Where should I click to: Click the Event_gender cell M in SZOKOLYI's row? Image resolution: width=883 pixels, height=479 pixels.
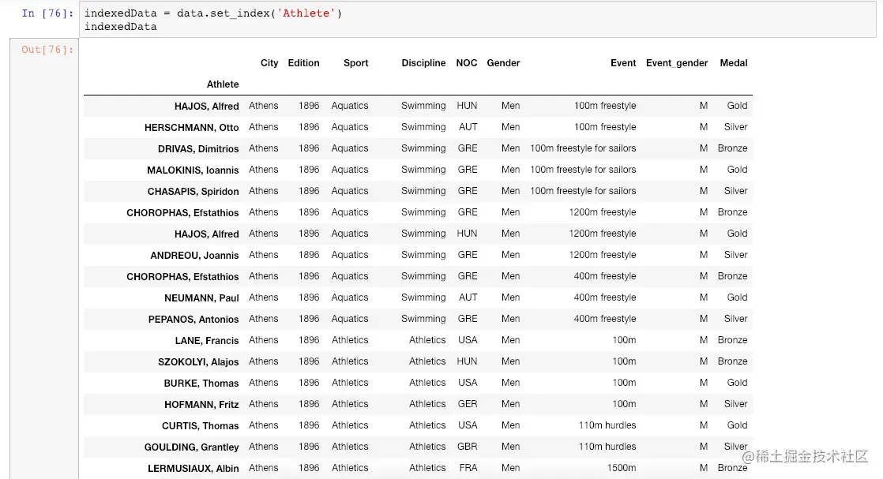point(704,361)
